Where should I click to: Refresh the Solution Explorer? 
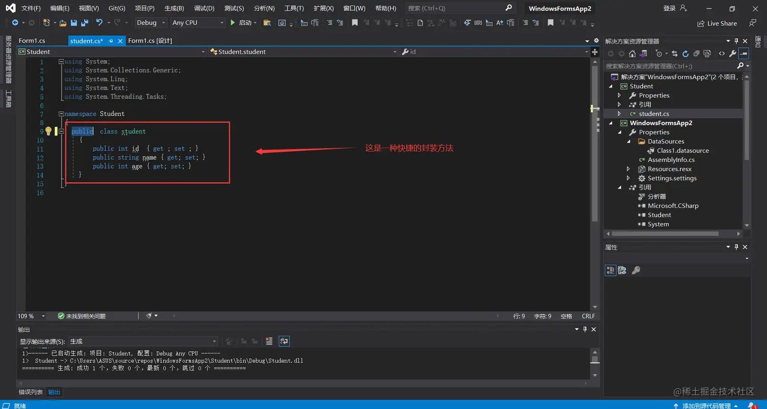coord(685,53)
